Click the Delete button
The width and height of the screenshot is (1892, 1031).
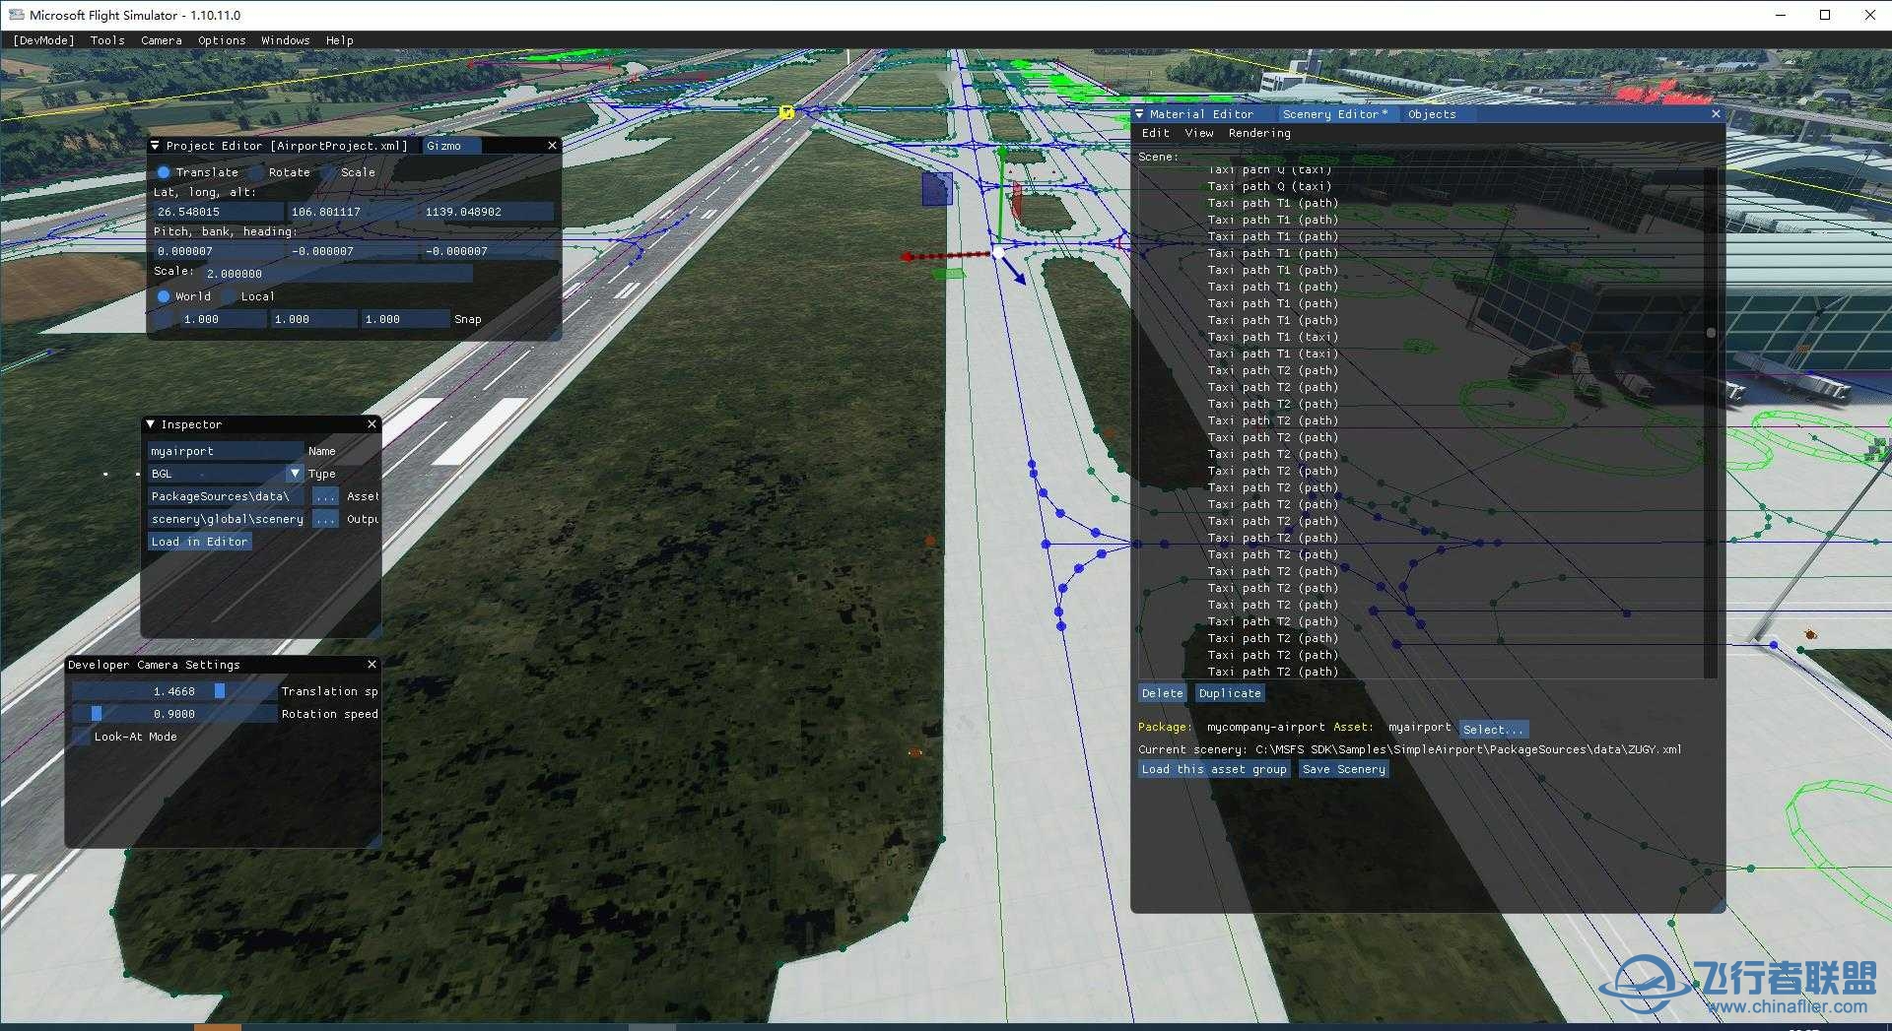pyautogui.click(x=1163, y=693)
